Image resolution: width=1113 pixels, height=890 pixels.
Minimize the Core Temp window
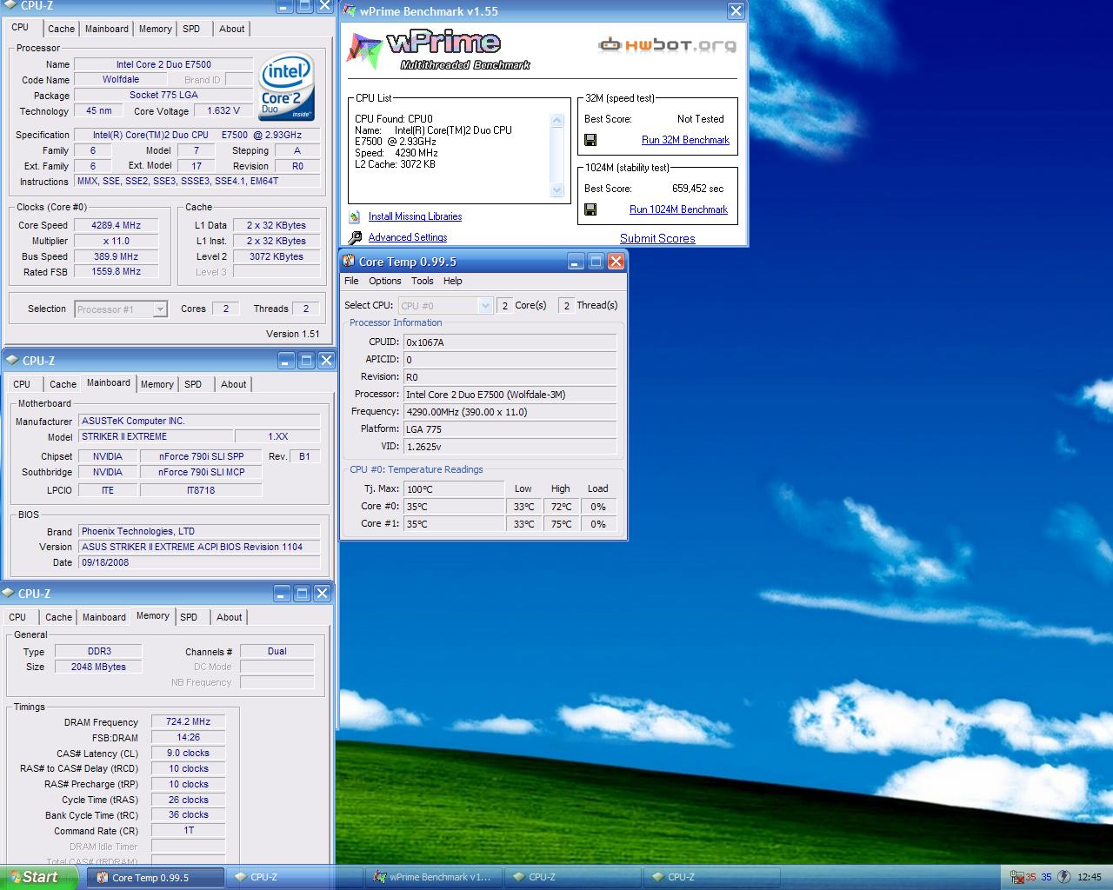pyautogui.click(x=576, y=262)
